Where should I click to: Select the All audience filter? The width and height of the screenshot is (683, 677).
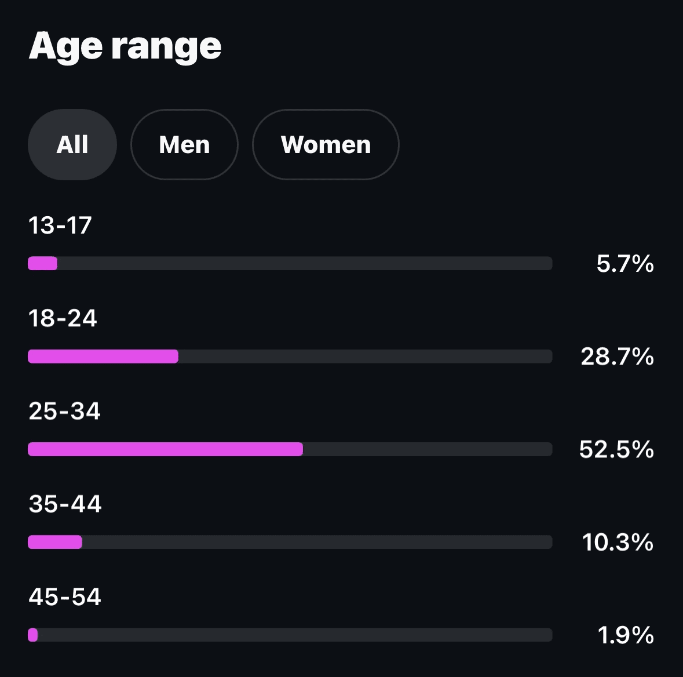(x=72, y=145)
